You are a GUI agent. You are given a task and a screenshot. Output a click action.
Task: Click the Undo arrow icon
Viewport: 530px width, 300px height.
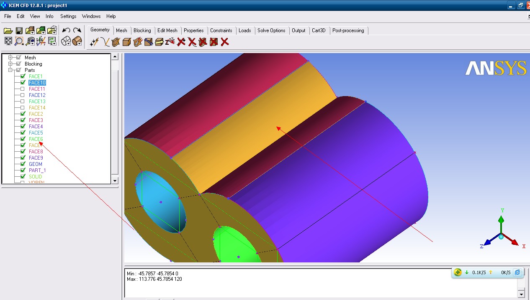[66, 31]
